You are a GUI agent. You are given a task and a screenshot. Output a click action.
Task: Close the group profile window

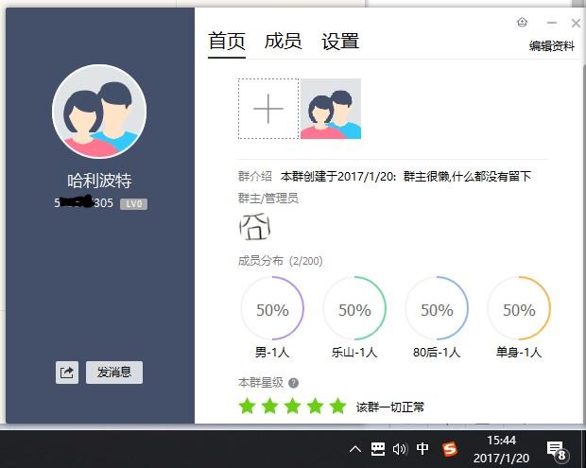pyautogui.click(x=576, y=24)
